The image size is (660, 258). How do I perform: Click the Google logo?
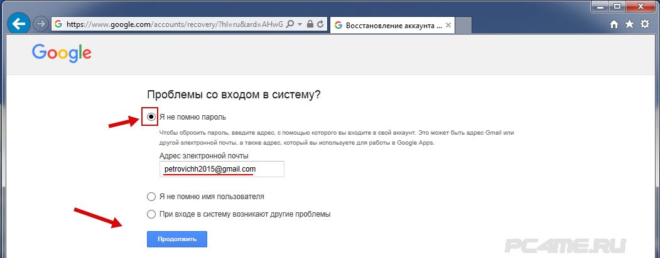[x=62, y=53]
